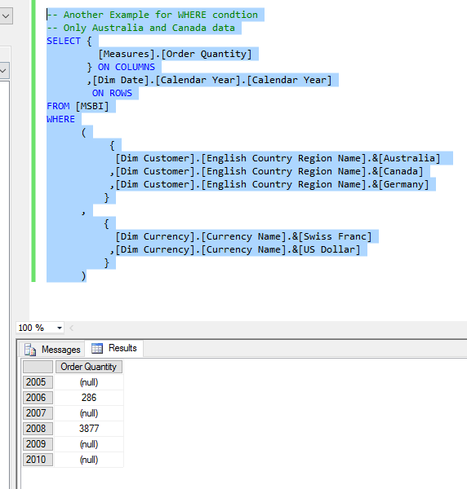Open the 100 % zoom dropdown
This screenshot has height=489, width=467.
tap(59, 328)
